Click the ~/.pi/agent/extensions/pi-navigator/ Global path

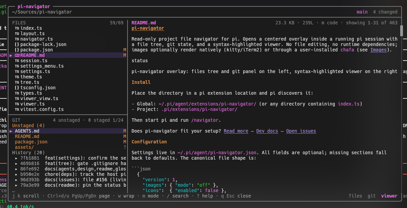tap(208, 104)
